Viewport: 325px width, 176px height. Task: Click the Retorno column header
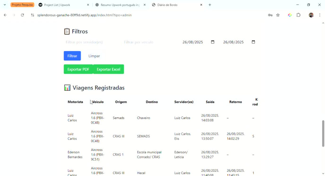coord(235,102)
